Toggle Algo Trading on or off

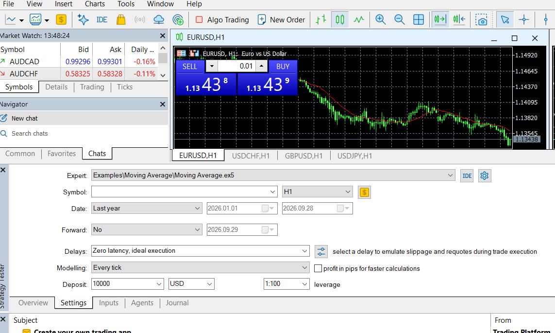pos(222,19)
